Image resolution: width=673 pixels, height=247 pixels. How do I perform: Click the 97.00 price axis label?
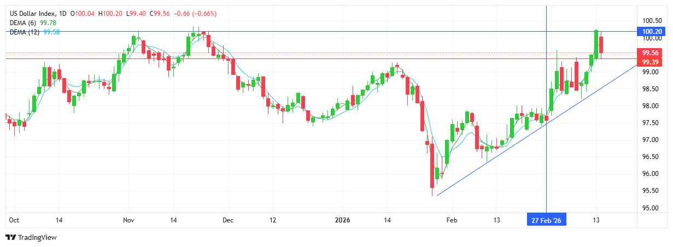click(649, 140)
